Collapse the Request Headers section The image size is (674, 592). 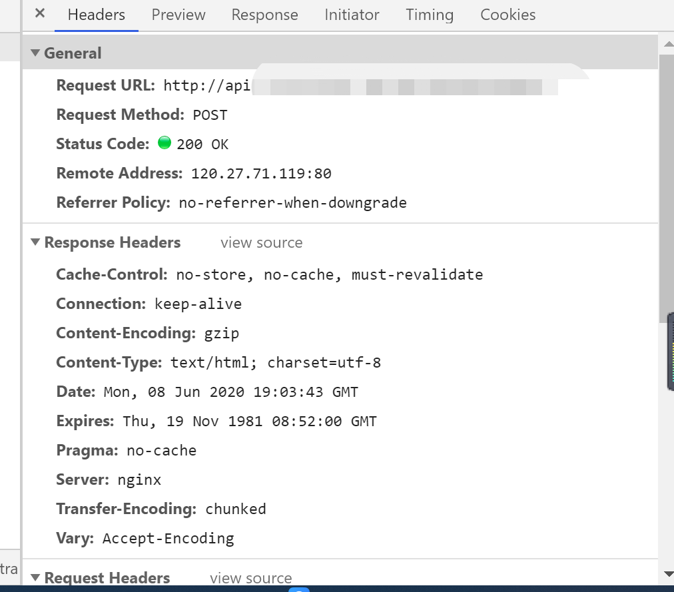click(35, 577)
